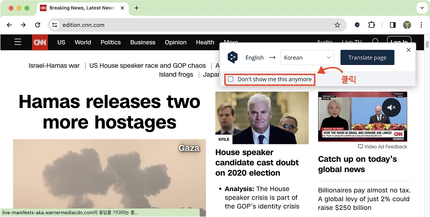Open Billionaires pay almost no tax story

pyautogui.click(x=364, y=199)
